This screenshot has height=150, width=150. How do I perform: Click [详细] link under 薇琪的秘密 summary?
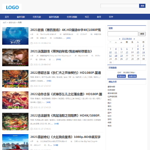pos(58,60)
